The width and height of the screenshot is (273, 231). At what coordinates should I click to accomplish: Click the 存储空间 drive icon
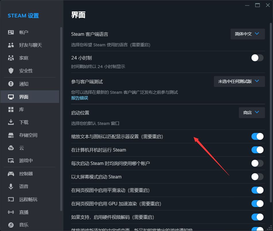(11, 135)
